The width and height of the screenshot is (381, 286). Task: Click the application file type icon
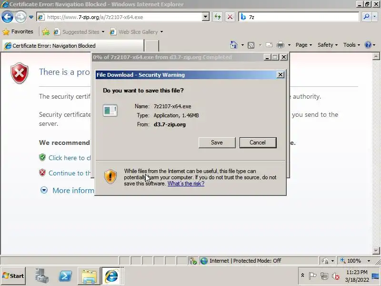(x=110, y=111)
